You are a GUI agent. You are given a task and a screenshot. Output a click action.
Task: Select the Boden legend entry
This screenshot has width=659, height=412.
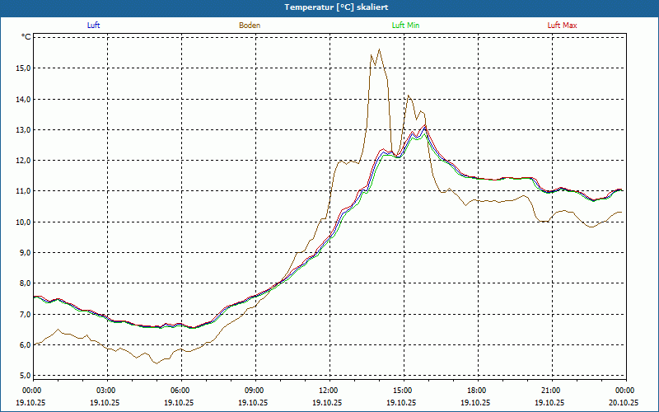coord(250,26)
